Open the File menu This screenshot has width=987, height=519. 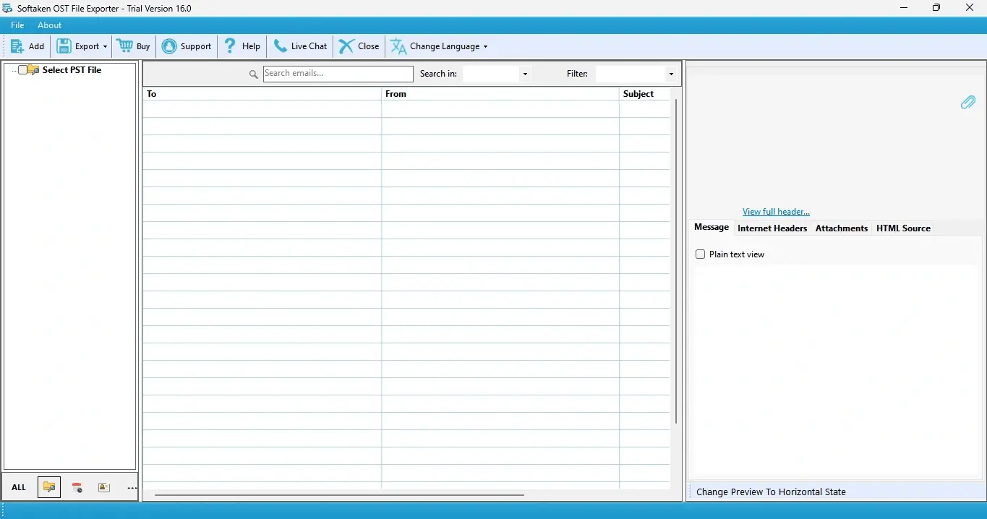[17, 25]
